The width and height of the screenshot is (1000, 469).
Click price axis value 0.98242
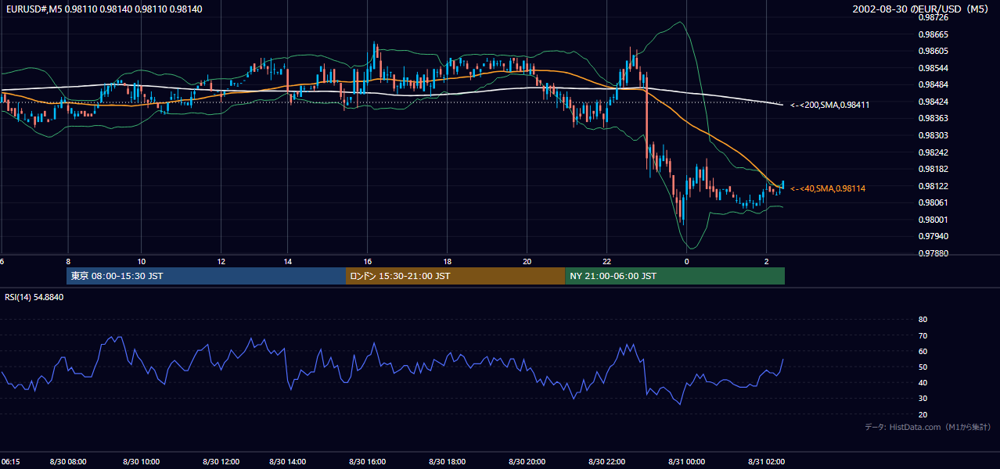pos(933,152)
